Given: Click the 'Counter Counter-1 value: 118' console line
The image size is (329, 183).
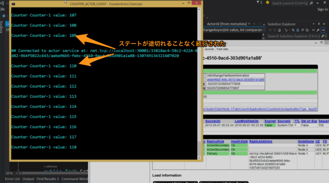Looking at the screenshot, I should pos(44,147).
